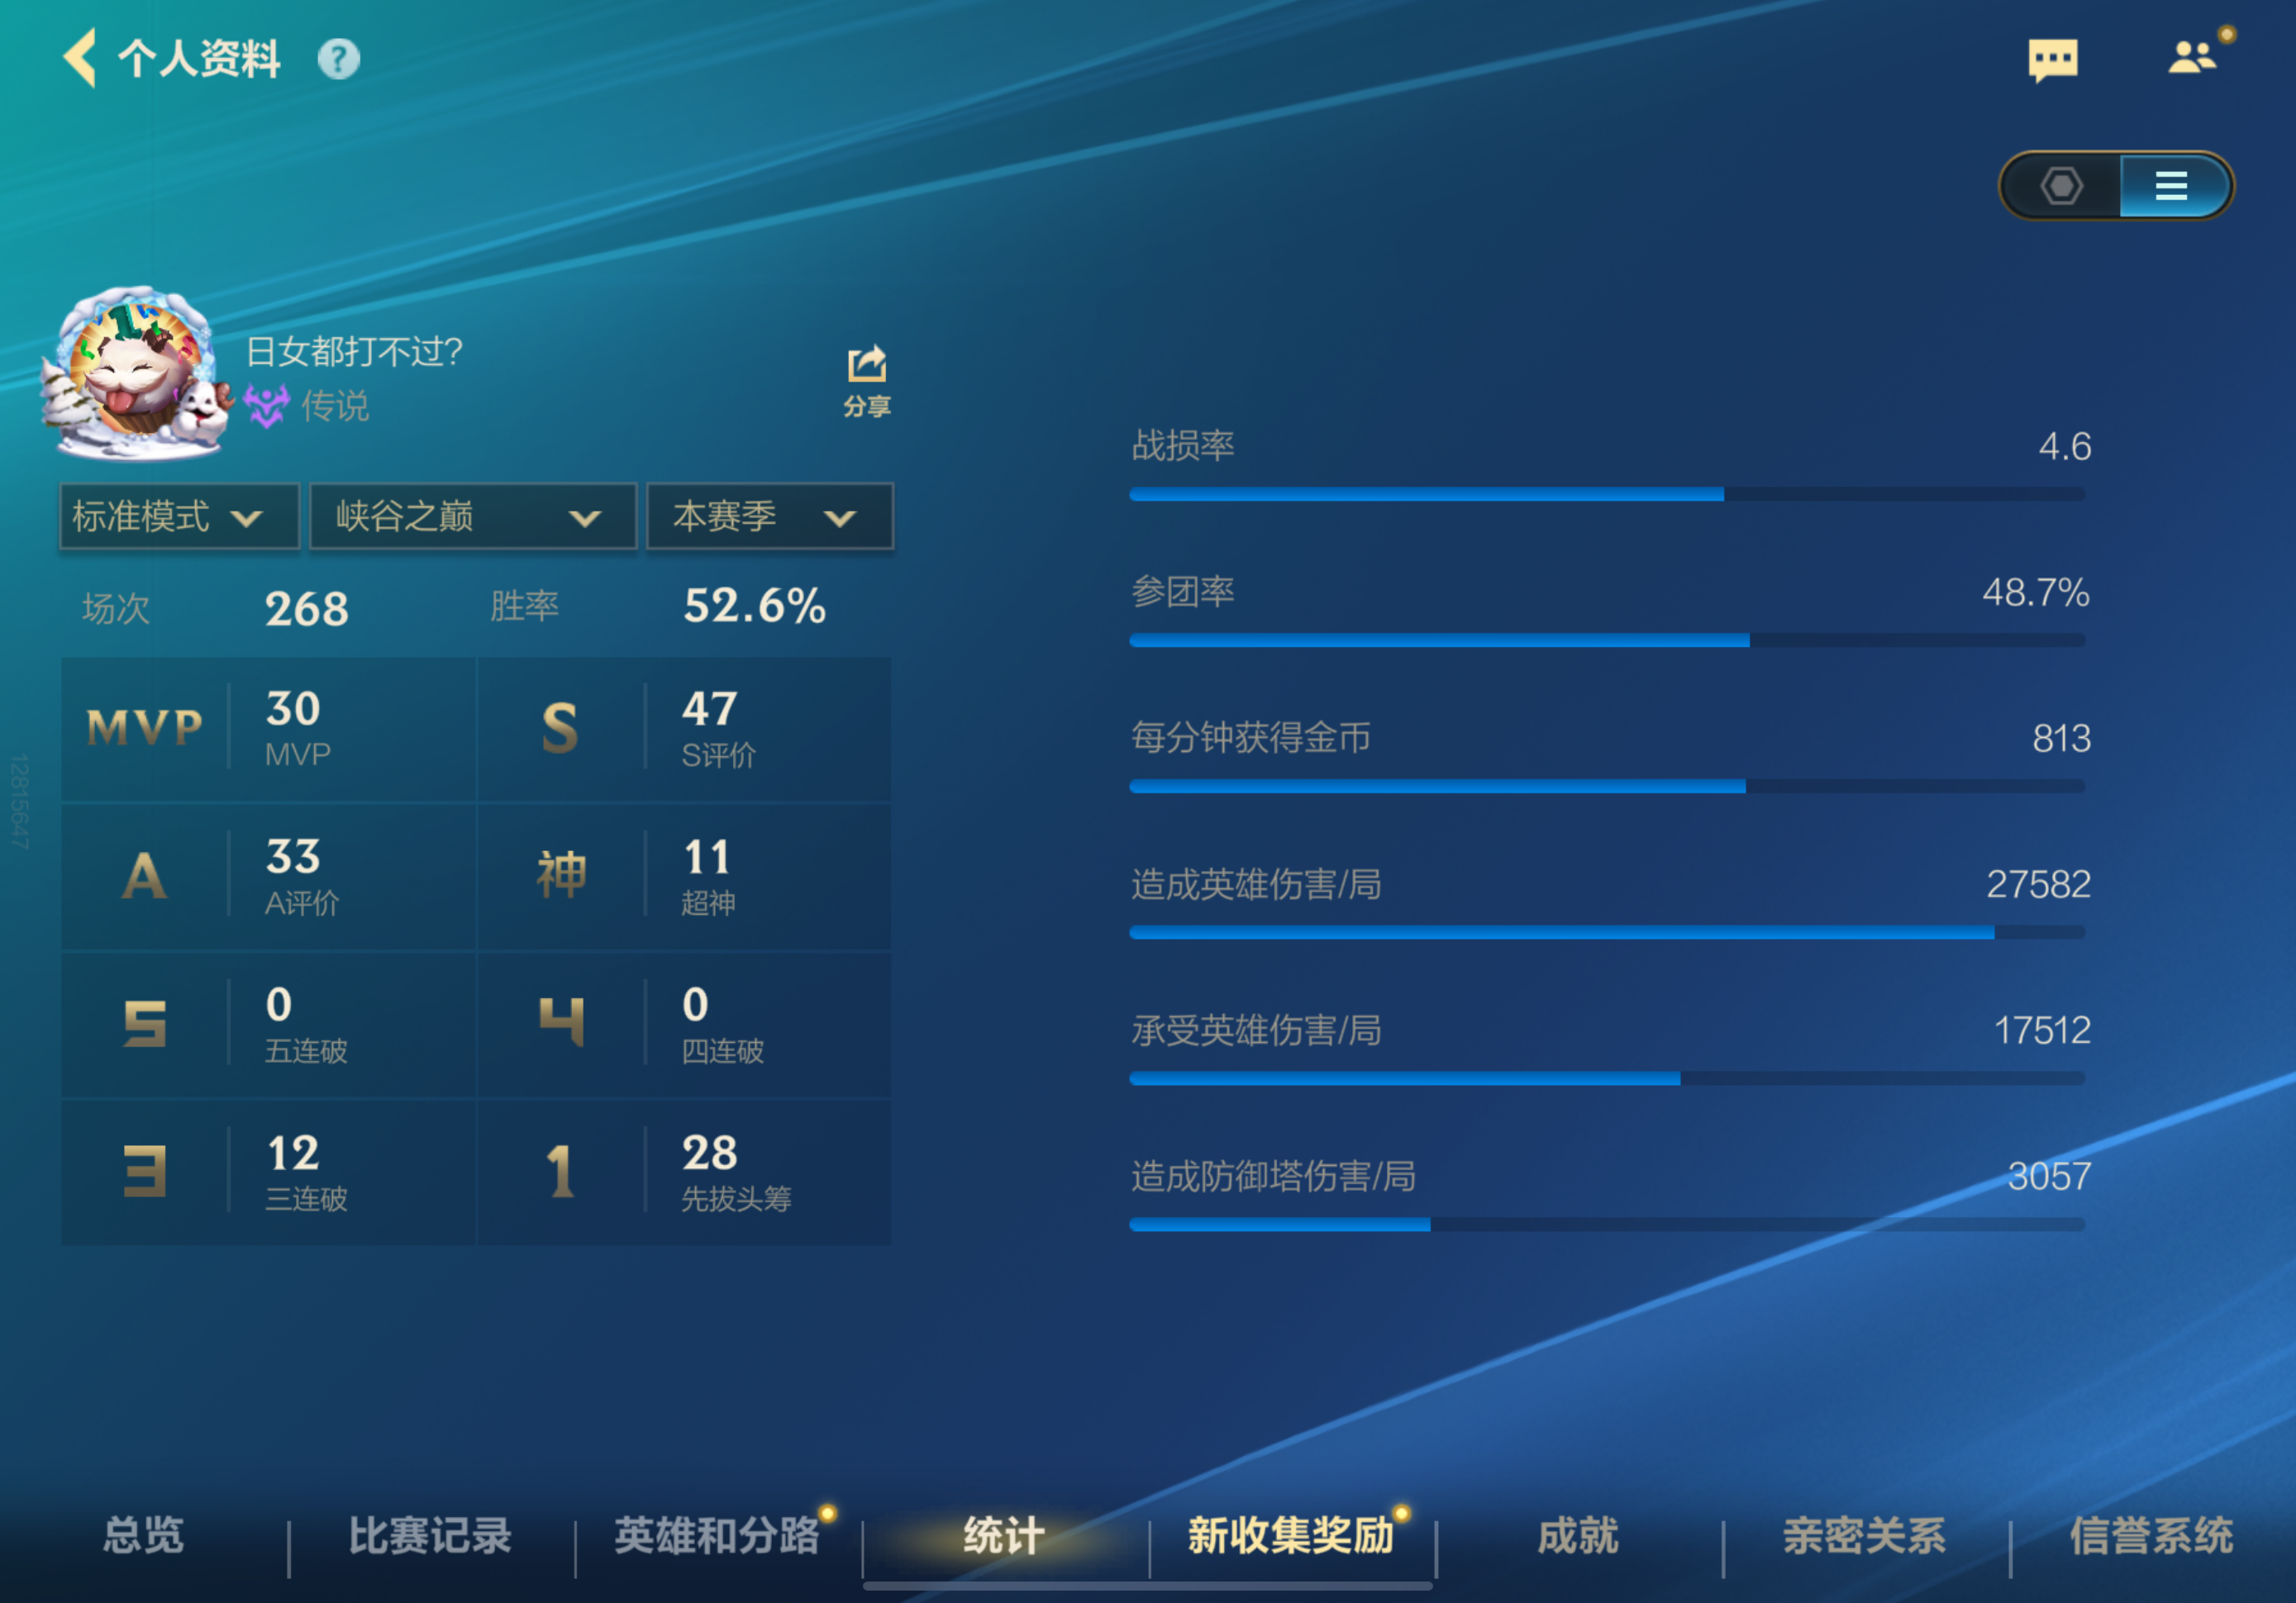Click the 造成防御塔伤害/局 progress bar
This screenshot has height=1603, width=2296.
click(x=1607, y=1225)
